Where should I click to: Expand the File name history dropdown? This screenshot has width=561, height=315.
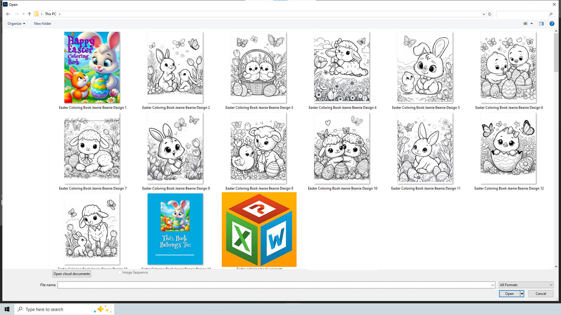[493, 285]
